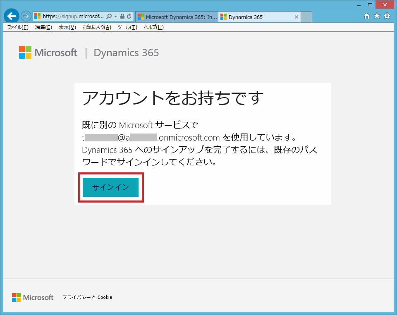Open the 表示(V) menu

(x=67, y=27)
